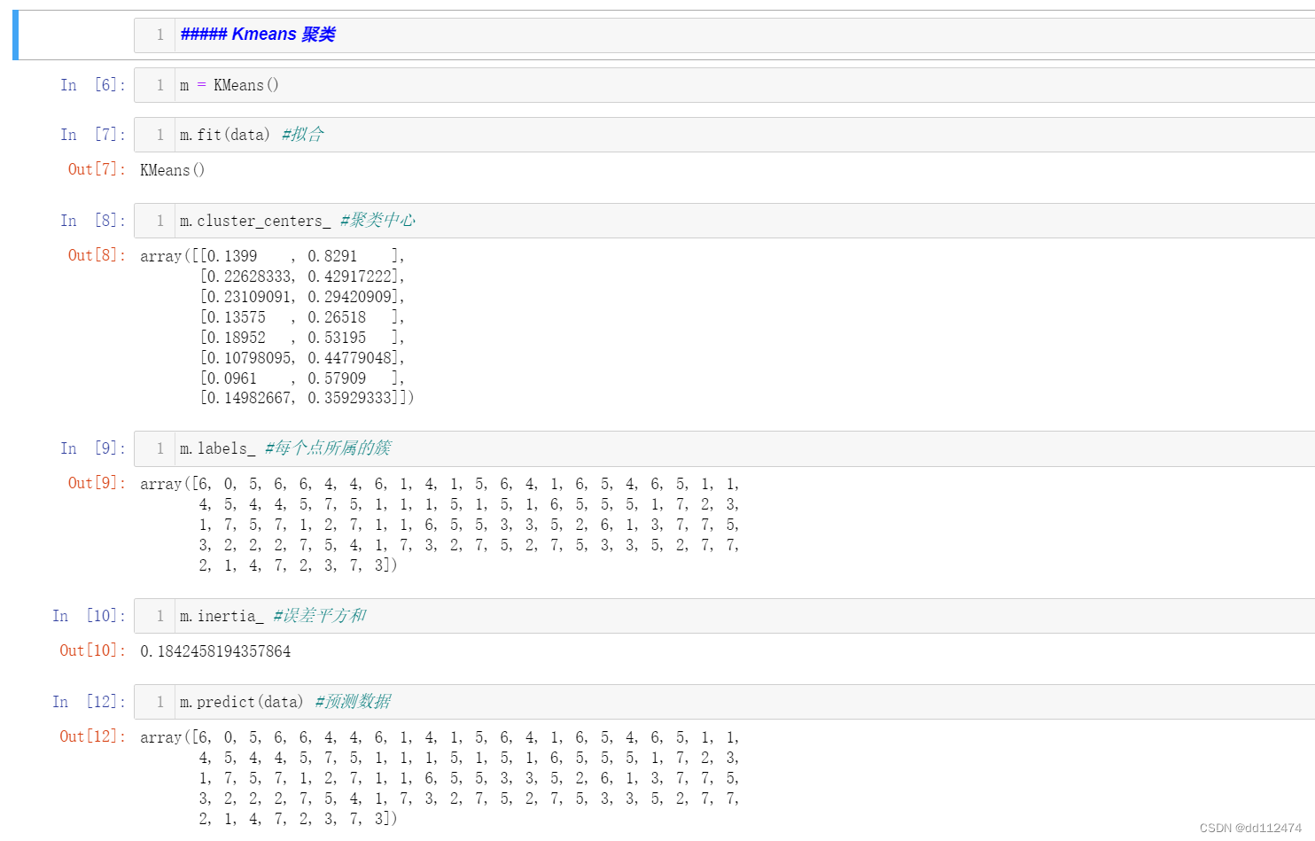The height and width of the screenshot is (841, 1315).
Task: Click the value 0.8291 in the cluster centers
Action: 332,256
